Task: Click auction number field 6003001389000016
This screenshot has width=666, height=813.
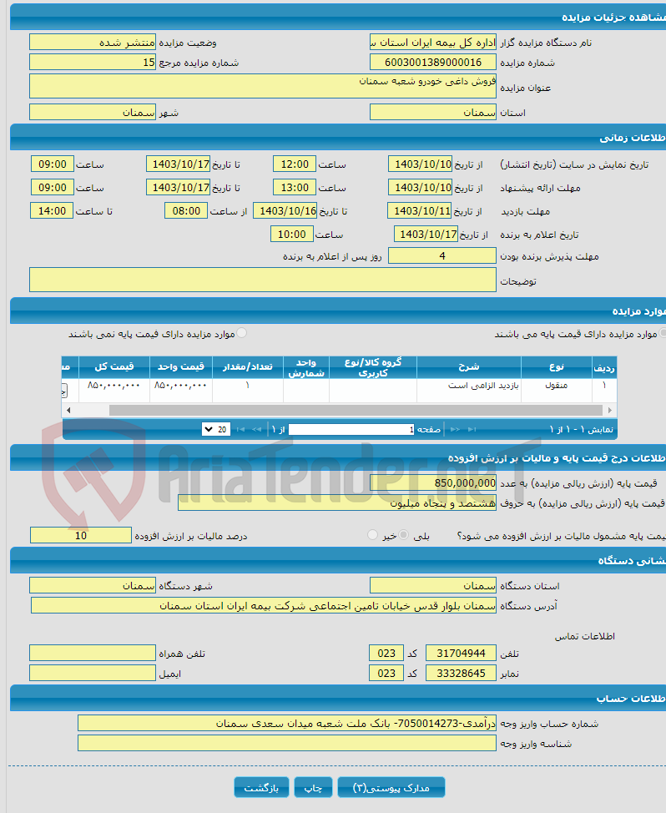Action: click(x=433, y=63)
